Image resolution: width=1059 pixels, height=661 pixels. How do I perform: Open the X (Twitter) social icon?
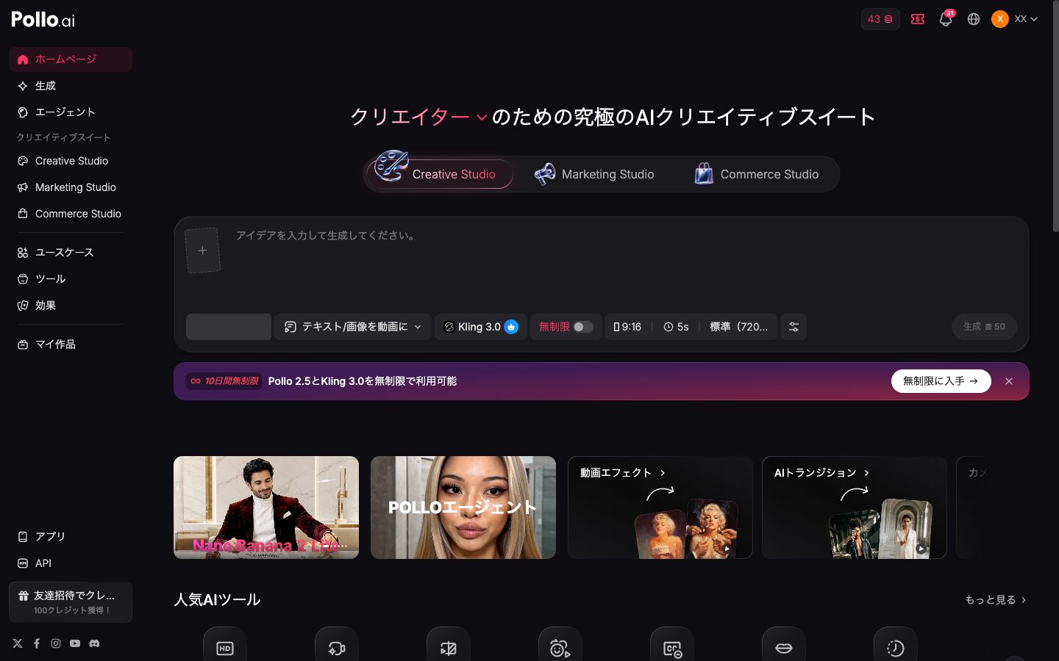click(x=18, y=643)
